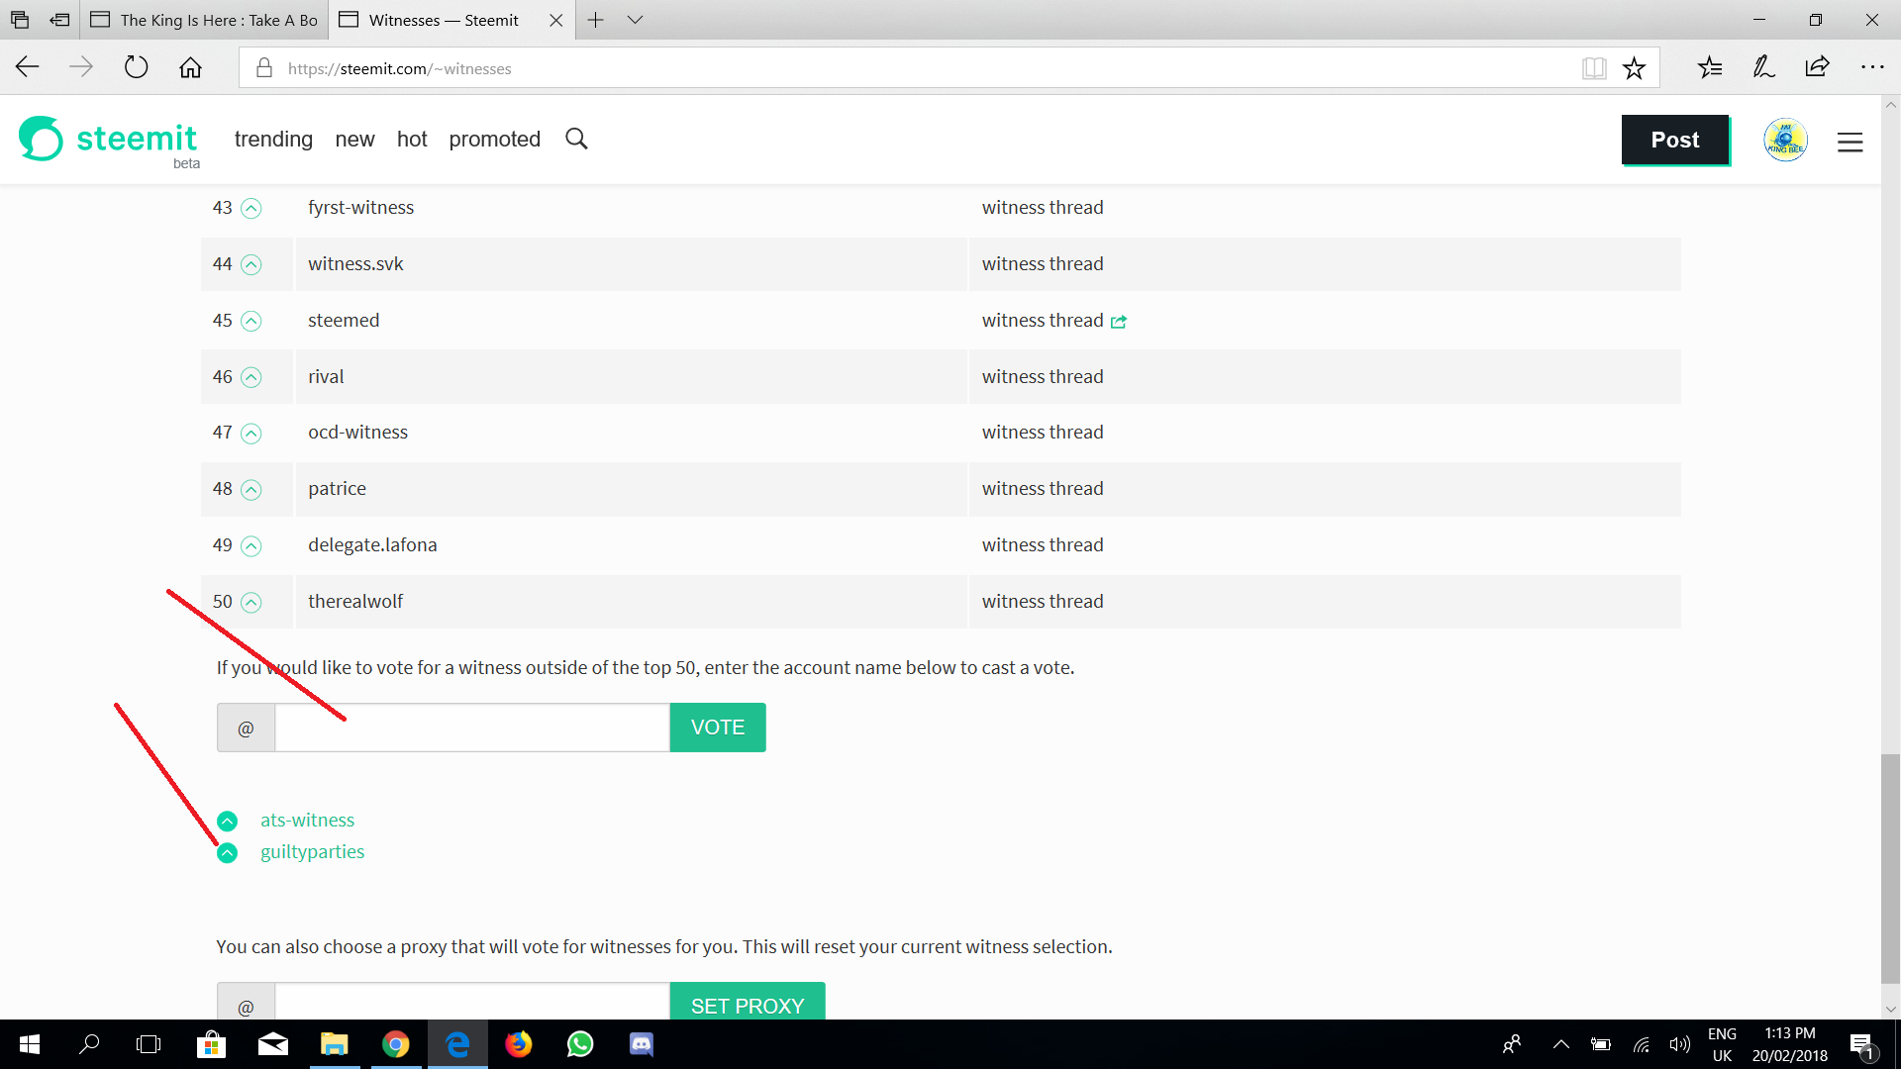Open ocd-witness's witness thread

tap(1043, 432)
